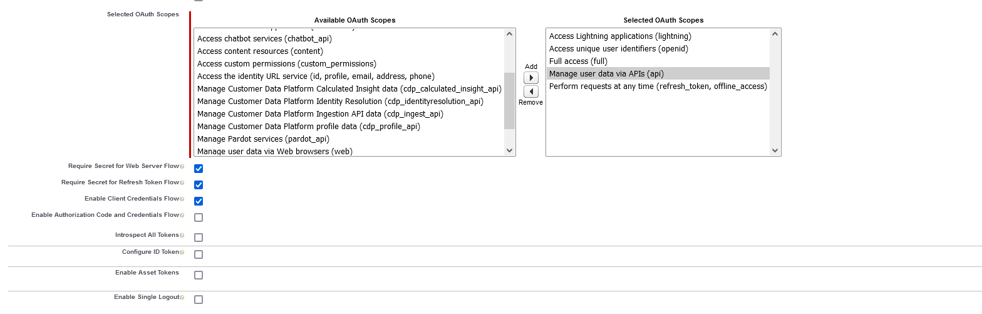This screenshot has height=314, width=982.
Task: Uncheck Require Secret for Web Server Flow
Action: point(199,169)
